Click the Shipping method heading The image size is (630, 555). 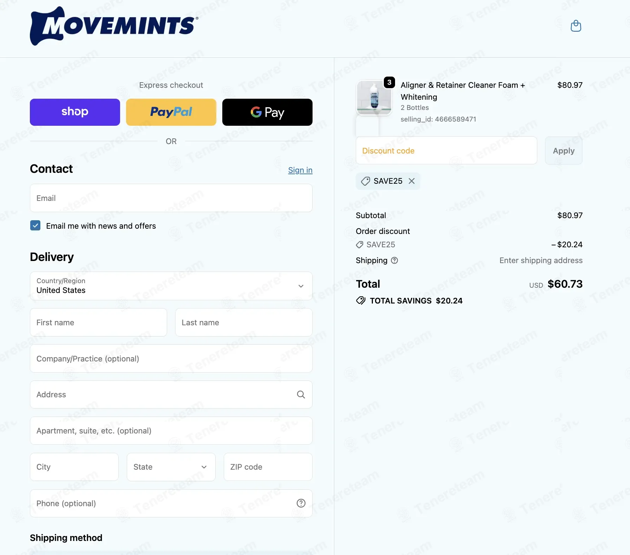pos(66,538)
